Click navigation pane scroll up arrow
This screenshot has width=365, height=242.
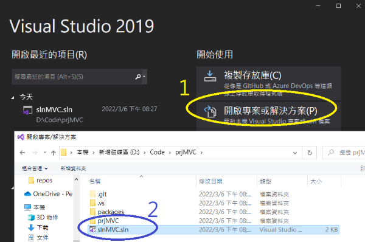pyautogui.click(x=77, y=179)
